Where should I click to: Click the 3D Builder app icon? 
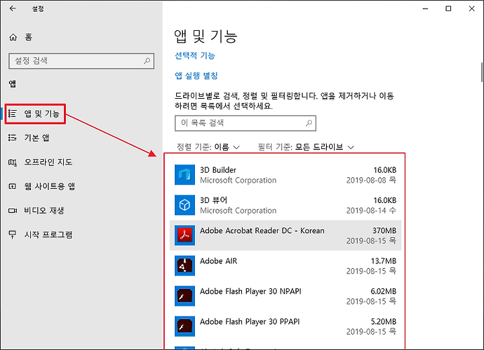pos(185,175)
